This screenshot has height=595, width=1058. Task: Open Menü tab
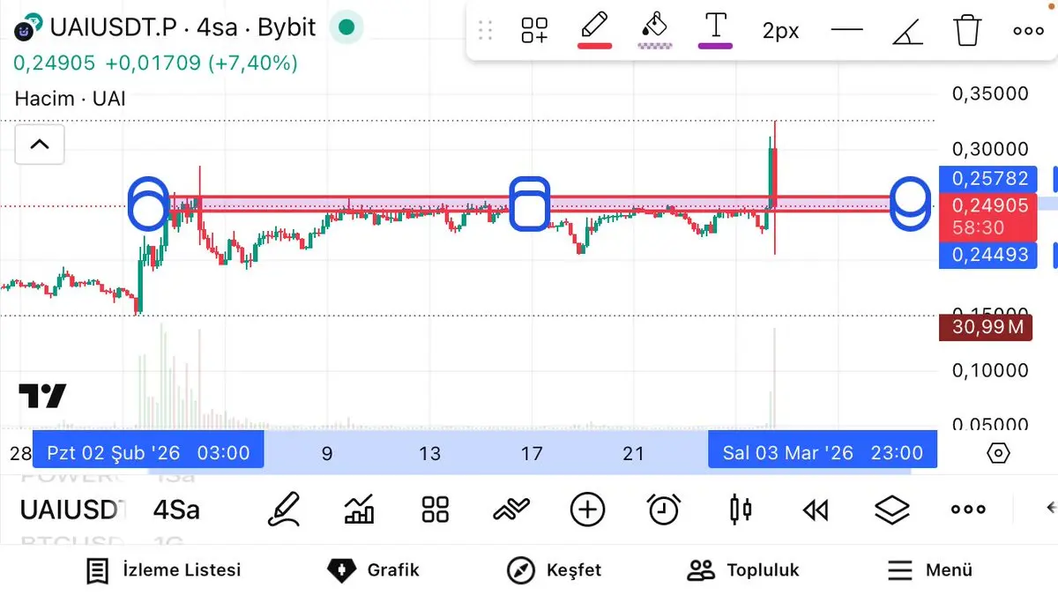tap(929, 570)
